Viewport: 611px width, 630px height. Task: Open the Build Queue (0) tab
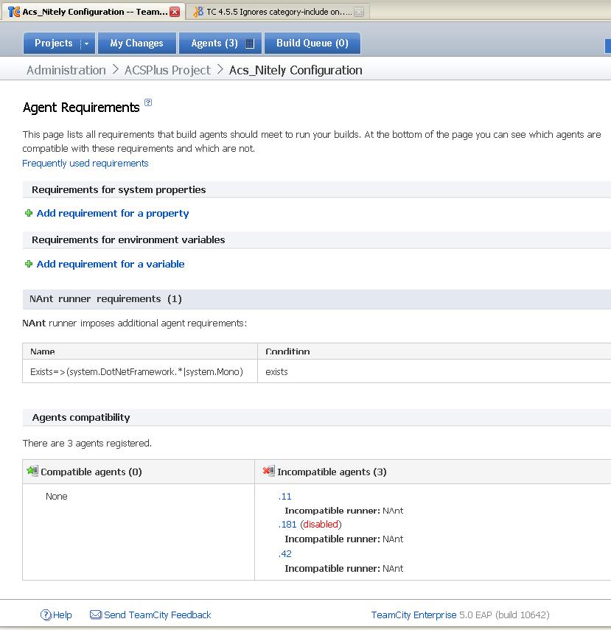pyautogui.click(x=312, y=43)
